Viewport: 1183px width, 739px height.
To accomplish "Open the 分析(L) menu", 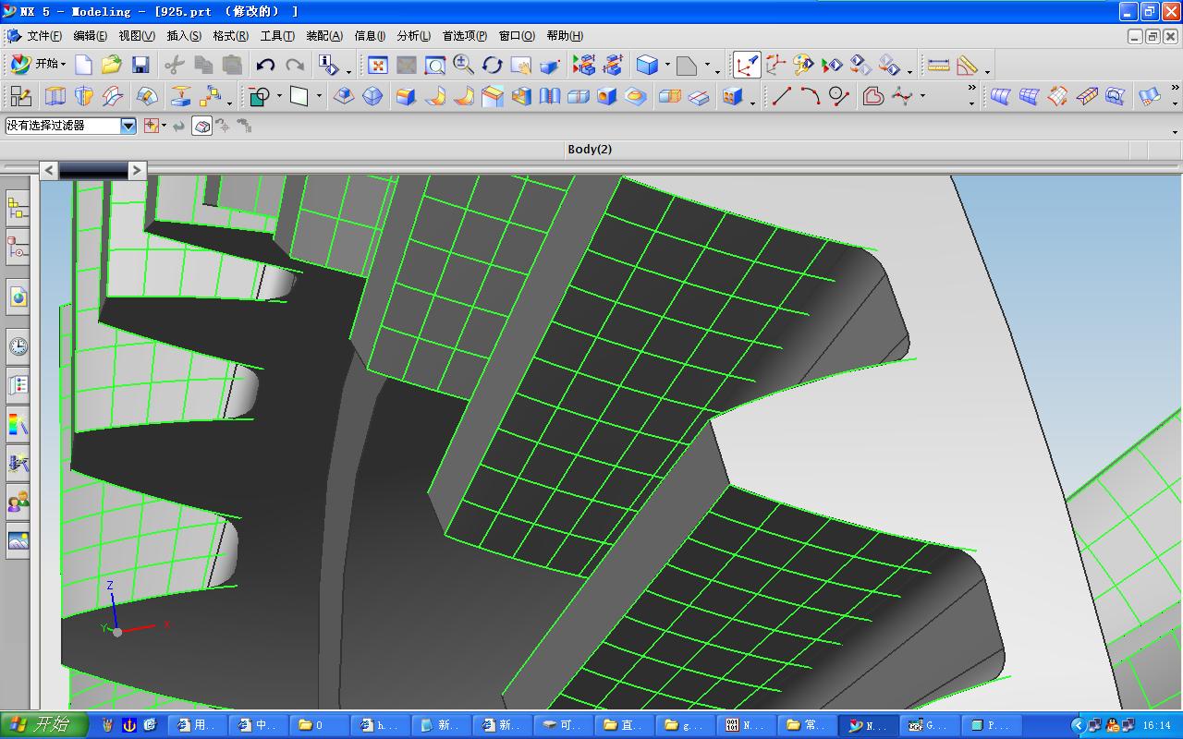I will [413, 36].
